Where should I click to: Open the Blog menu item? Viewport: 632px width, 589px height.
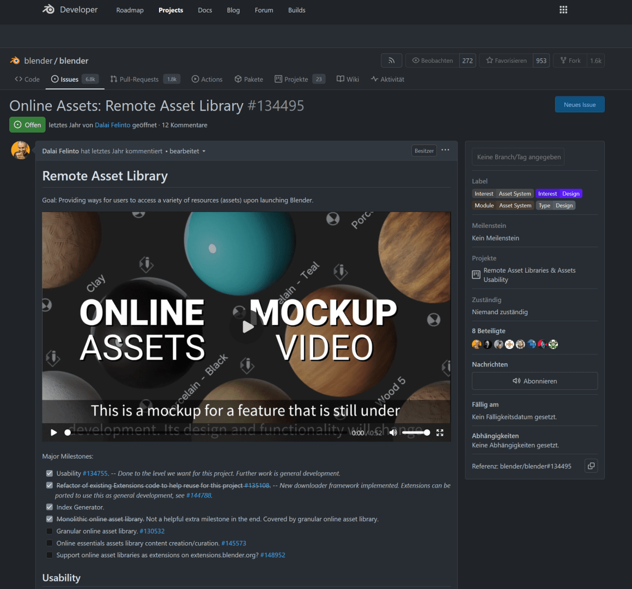pos(233,10)
